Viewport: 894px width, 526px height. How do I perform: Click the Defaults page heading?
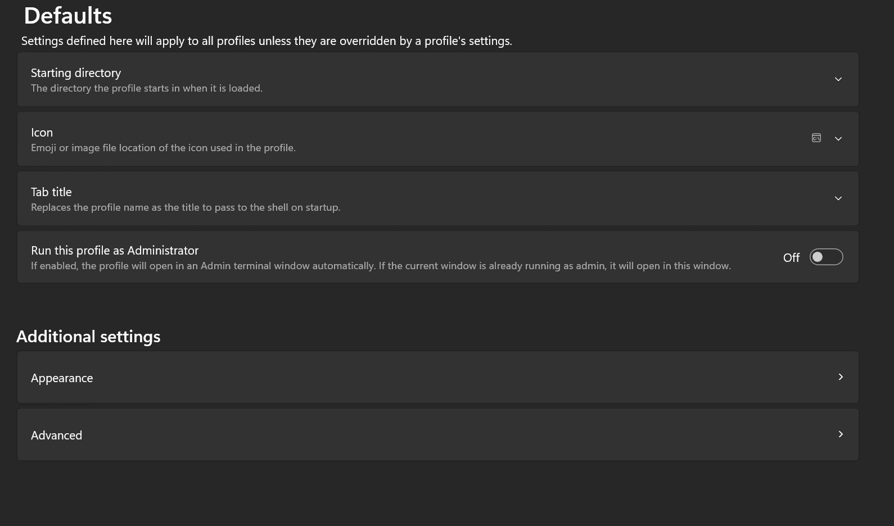pyautogui.click(x=68, y=16)
